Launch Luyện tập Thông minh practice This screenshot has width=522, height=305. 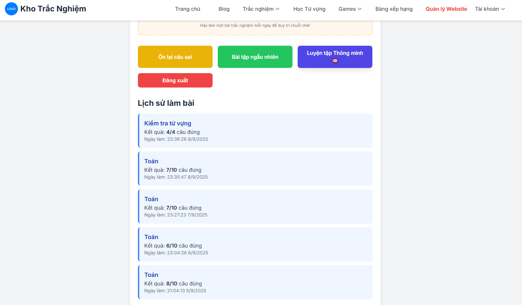coord(335,53)
